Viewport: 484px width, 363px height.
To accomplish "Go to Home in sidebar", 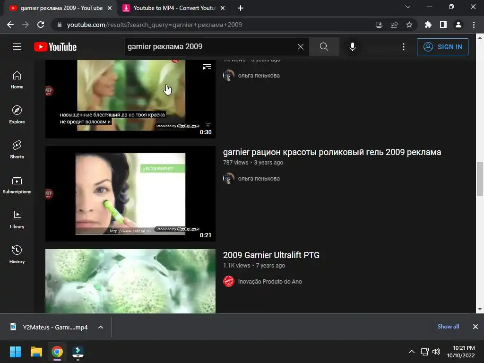I will (17, 80).
